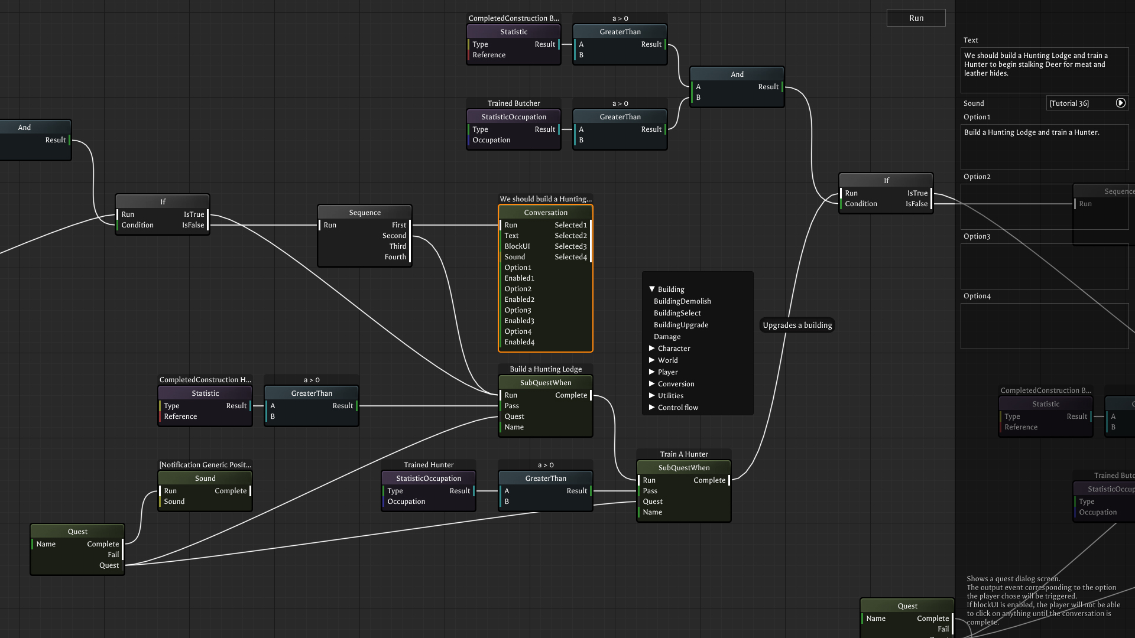This screenshot has width=1135, height=638.
Task: Play the [Tutorial 36] sound preview
Action: [1120, 103]
